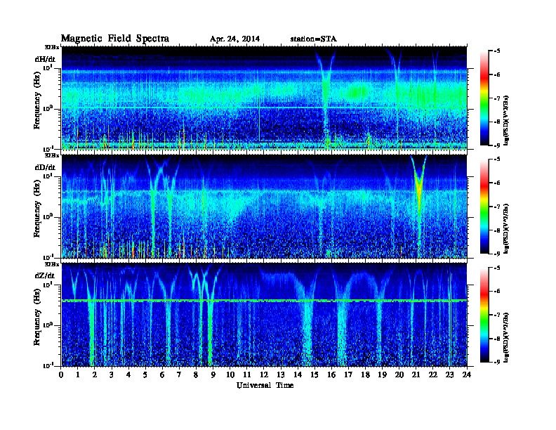Click the "-8" tick on the dD/dt color scale
Viewport: 556px width, 430px height.
coord(497,230)
